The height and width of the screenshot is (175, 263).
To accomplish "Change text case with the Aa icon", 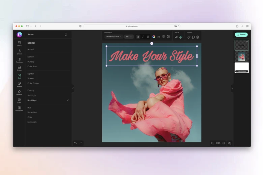I will pos(158,37).
